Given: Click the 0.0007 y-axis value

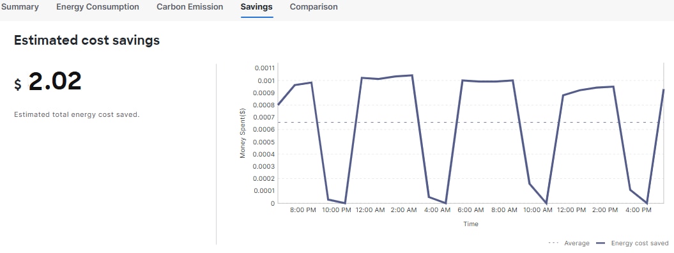Looking at the screenshot, I should click(x=264, y=118).
